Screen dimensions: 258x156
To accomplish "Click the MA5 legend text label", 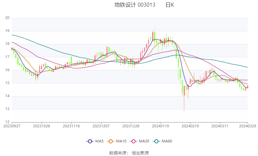I will tap(99, 141).
